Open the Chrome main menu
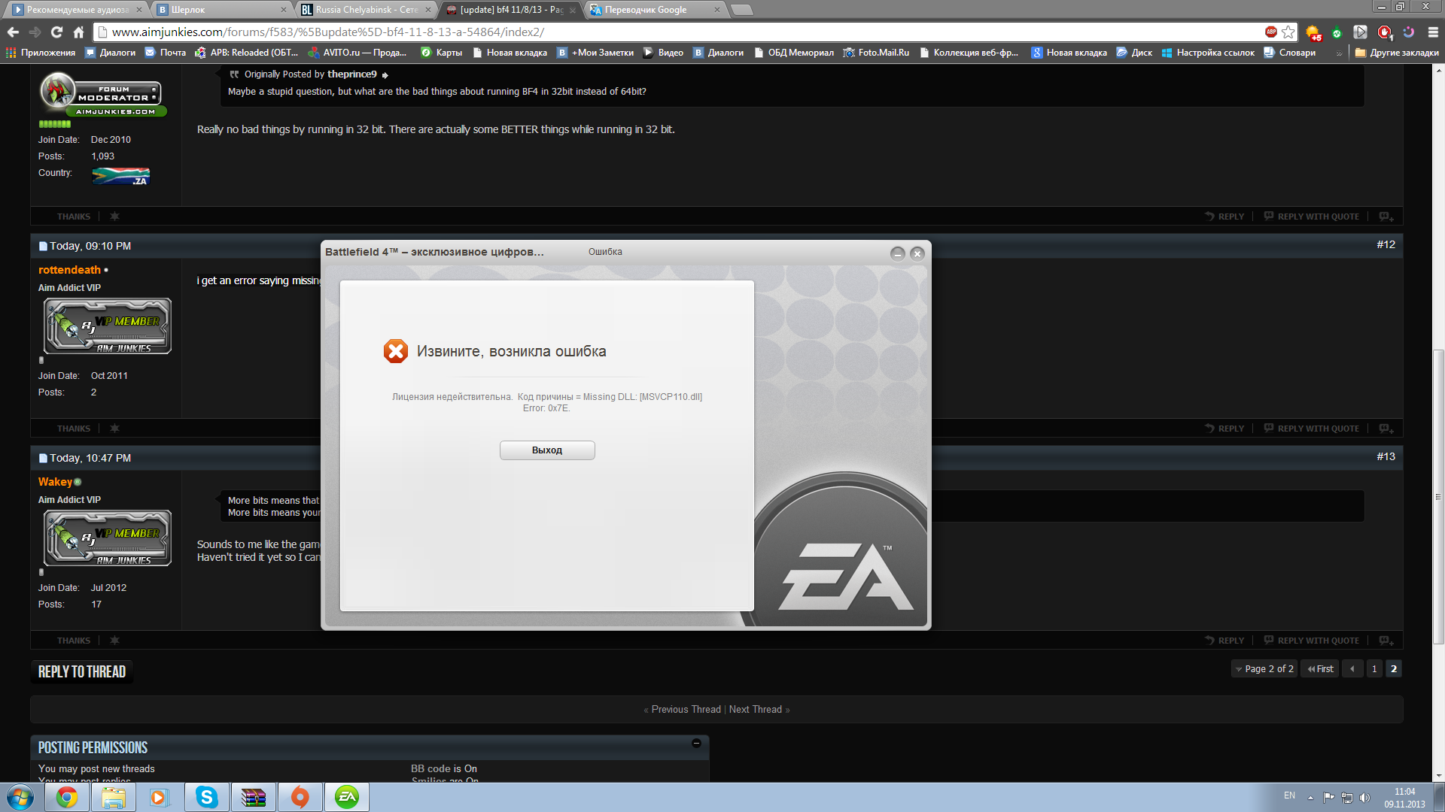Viewport: 1445px width, 812px height. (1433, 32)
